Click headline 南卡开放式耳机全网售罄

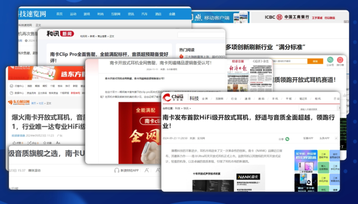click(x=161, y=63)
